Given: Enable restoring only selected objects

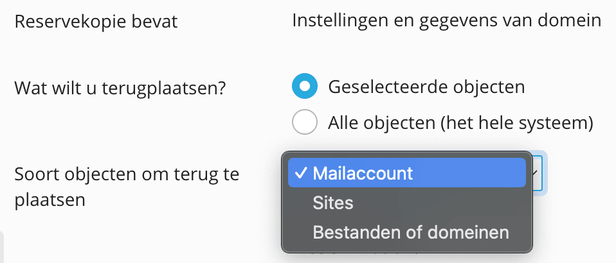Looking at the screenshot, I should click(305, 86).
